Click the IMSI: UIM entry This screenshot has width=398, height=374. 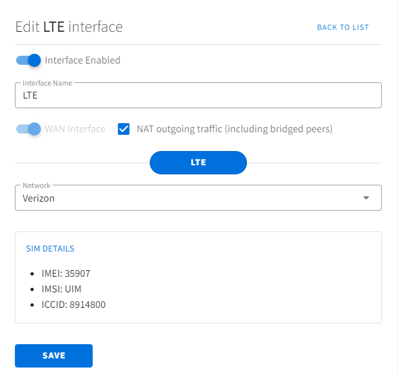[x=62, y=289]
